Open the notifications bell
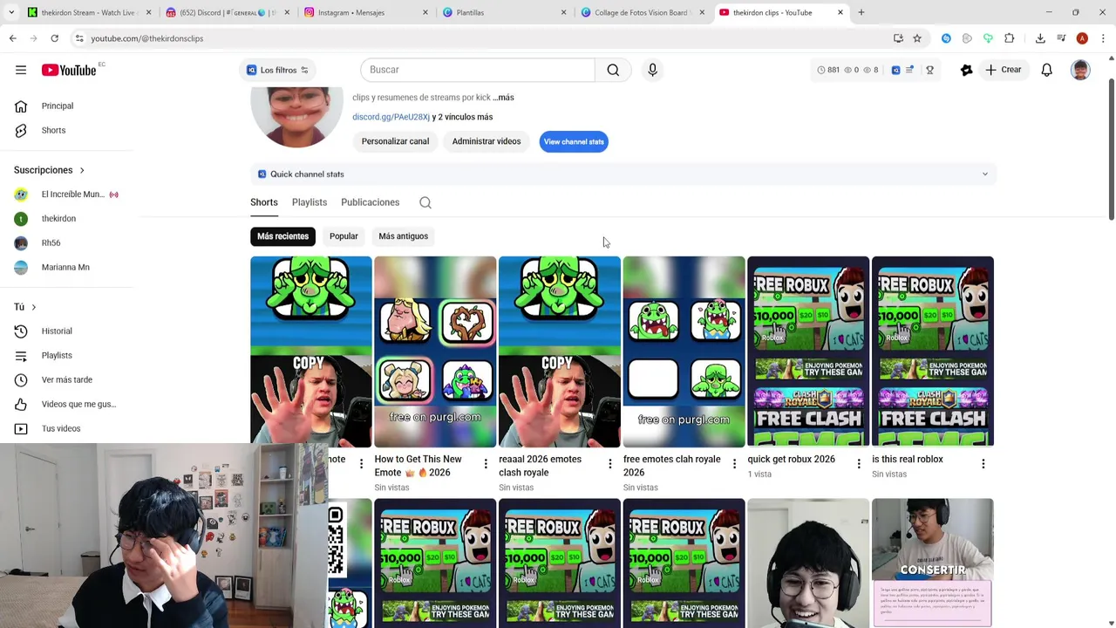The width and height of the screenshot is (1116, 628). (x=1046, y=70)
